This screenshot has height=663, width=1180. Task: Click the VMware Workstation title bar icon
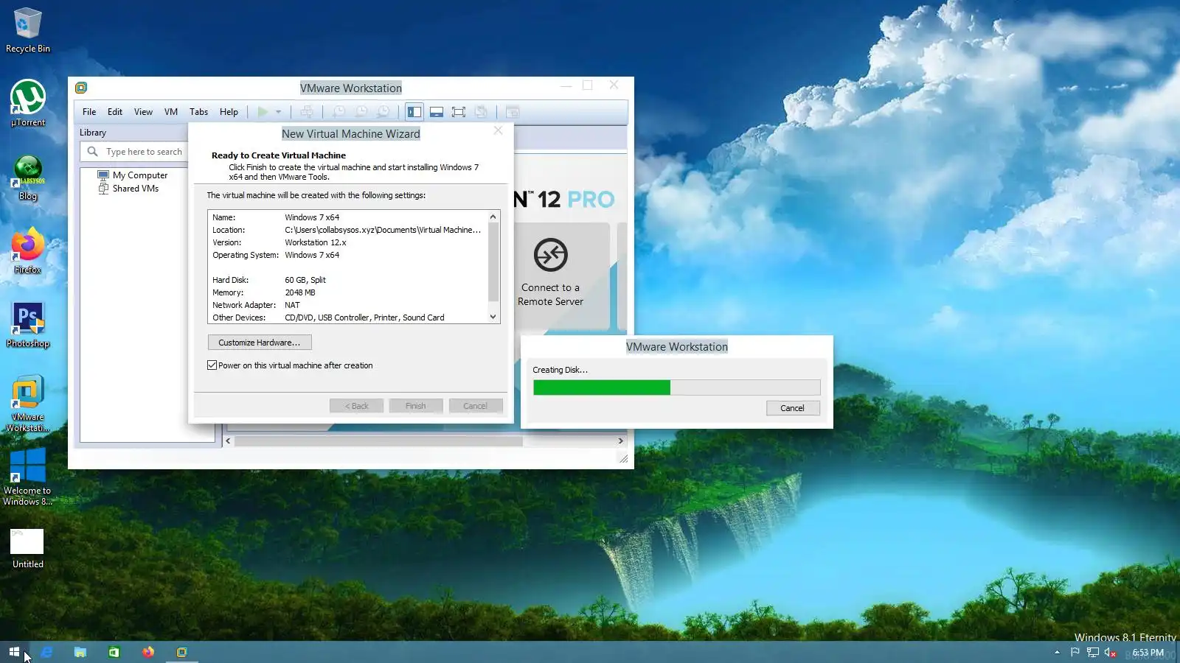(x=81, y=88)
